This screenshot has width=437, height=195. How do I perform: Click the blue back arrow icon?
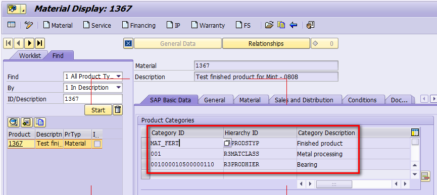(x=293, y=25)
